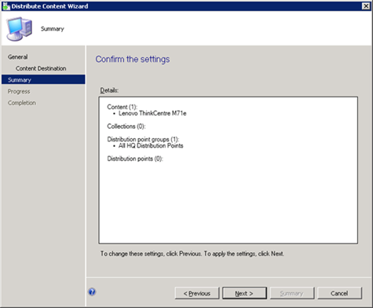Select the Completion step in the sidebar
This screenshot has width=373, height=308.
pos(22,103)
